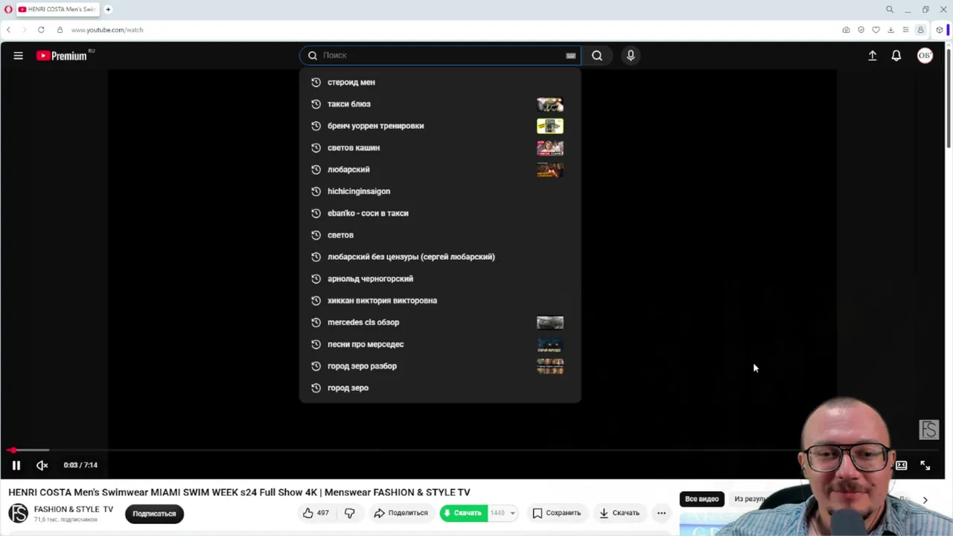Click the address bar URL
This screenshot has height=536, width=953.
(x=107, y=30)
